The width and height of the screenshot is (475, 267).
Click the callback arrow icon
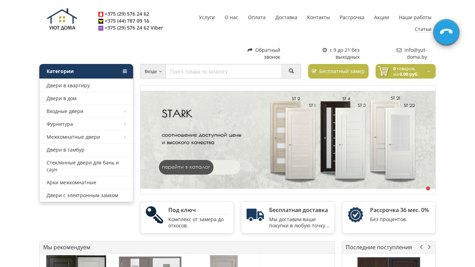pyautogui.click(x=250, y=50)
